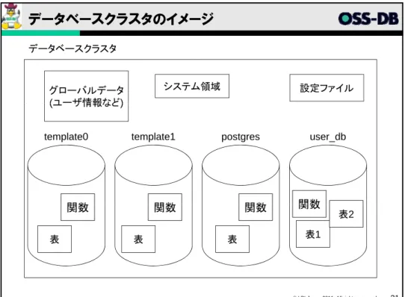Click the システム領域 box
Viewport: 405px width, 297px height.
[x=192, y=86]
